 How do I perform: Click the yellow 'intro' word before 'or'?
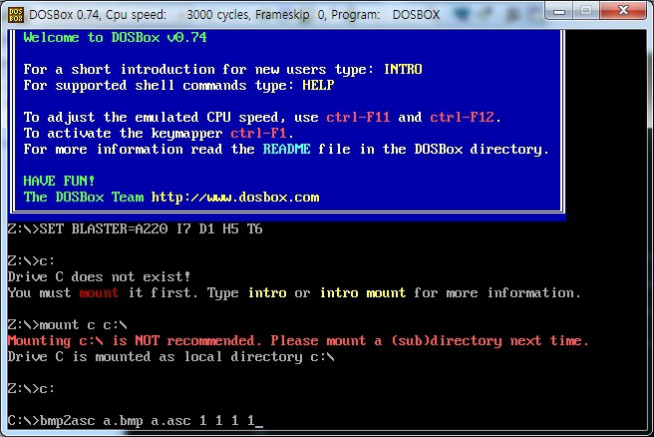point(267,292)
